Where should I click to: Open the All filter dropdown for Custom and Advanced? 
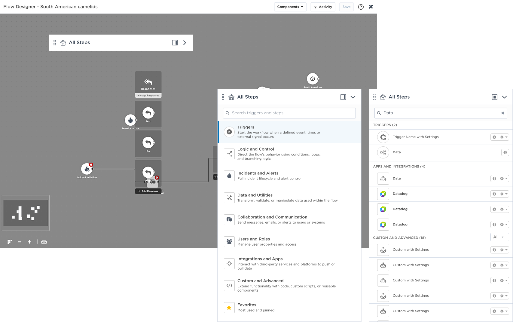click(499, 237)
